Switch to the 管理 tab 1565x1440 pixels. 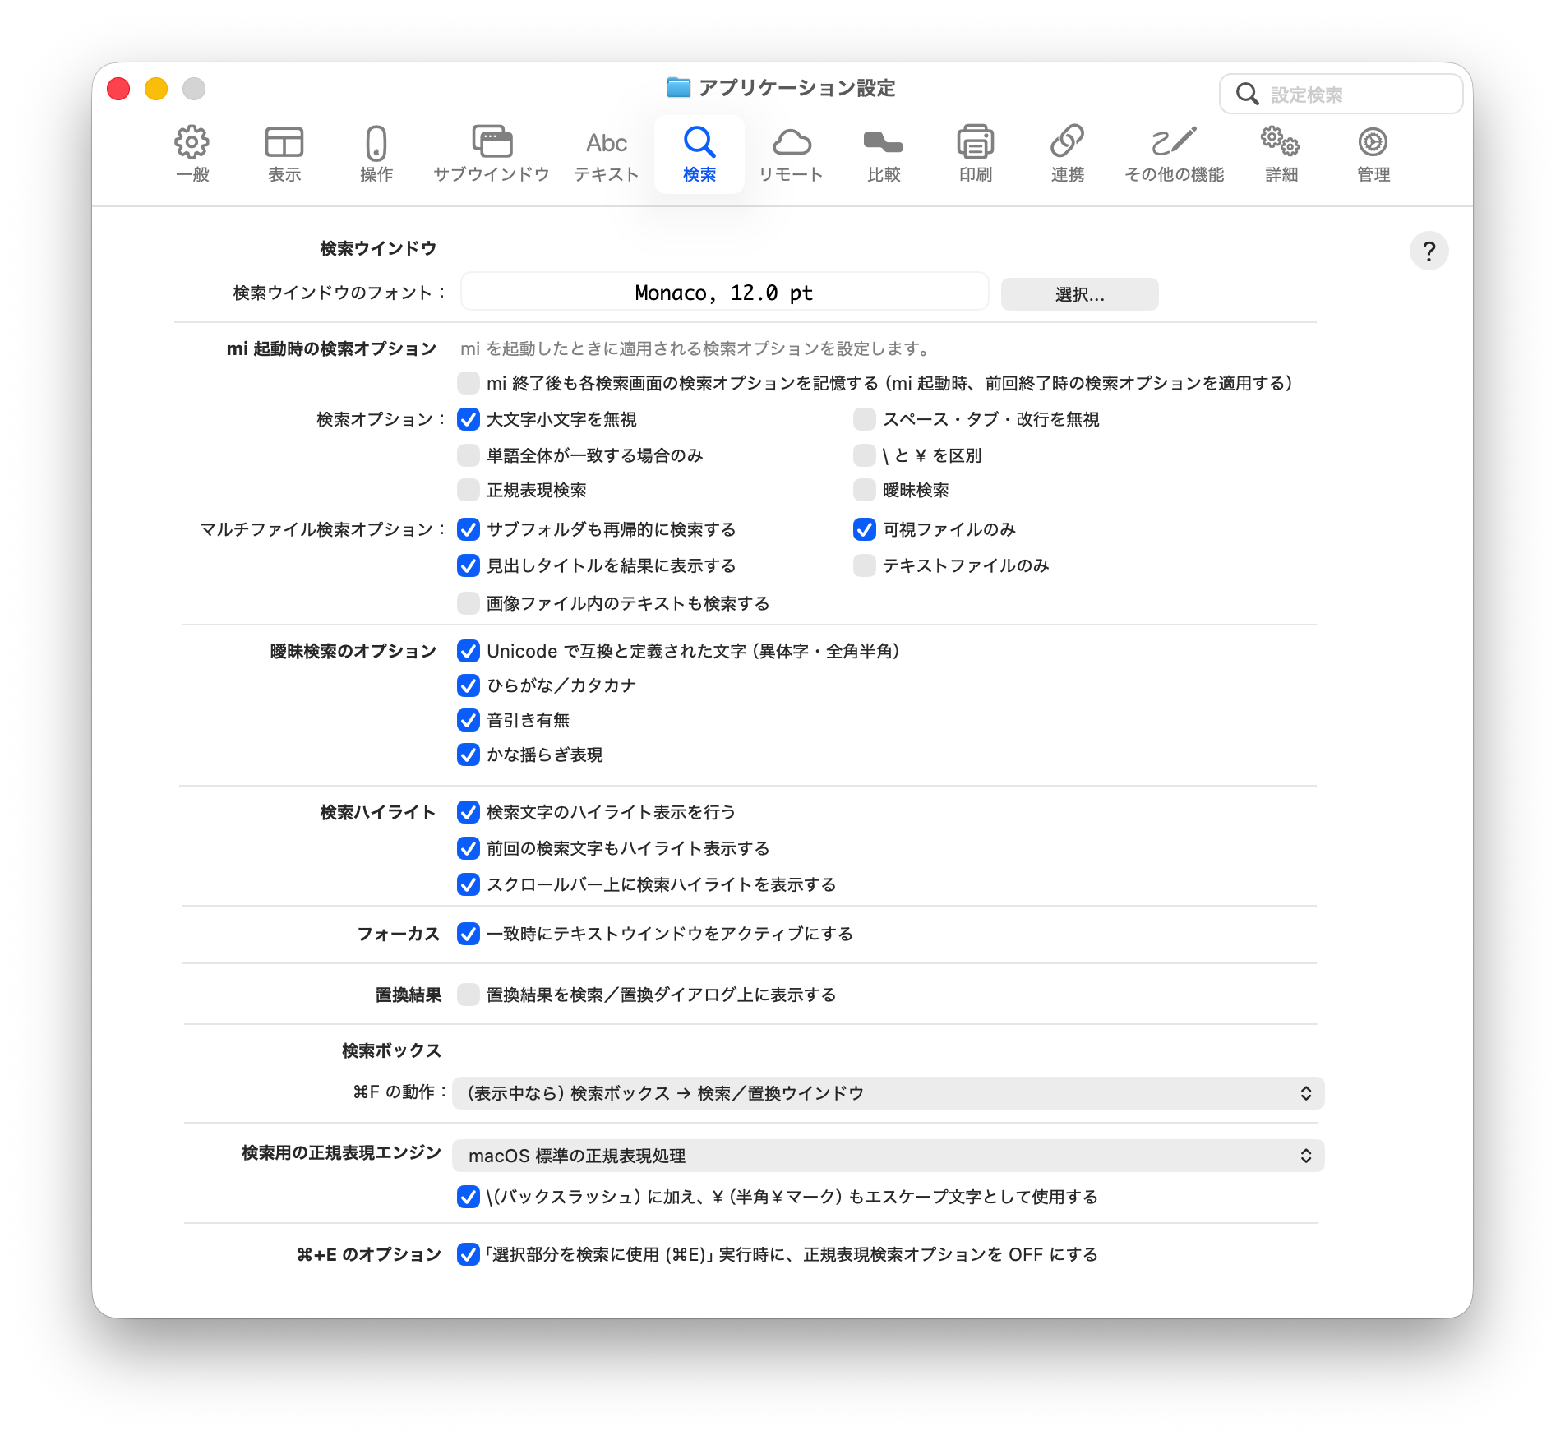click(x=1373, y=155)
